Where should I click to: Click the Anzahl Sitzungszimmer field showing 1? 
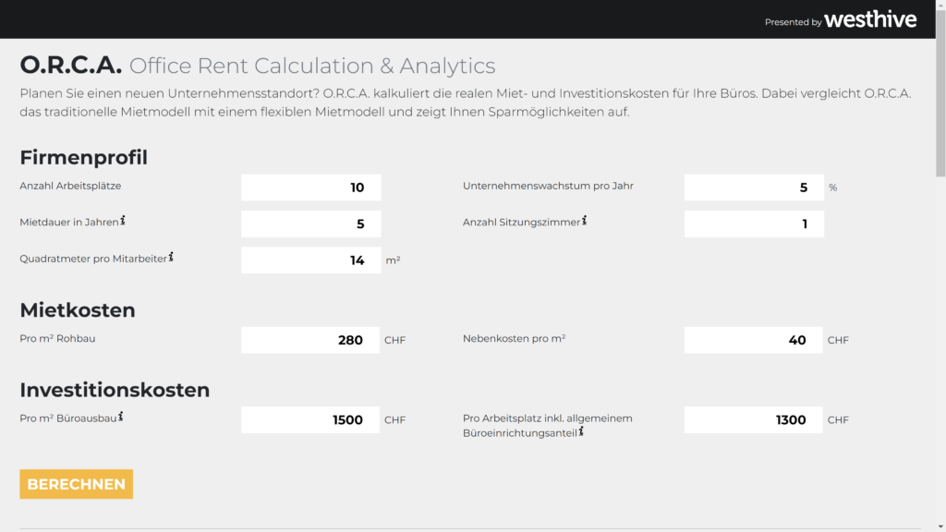click(753, 224)
